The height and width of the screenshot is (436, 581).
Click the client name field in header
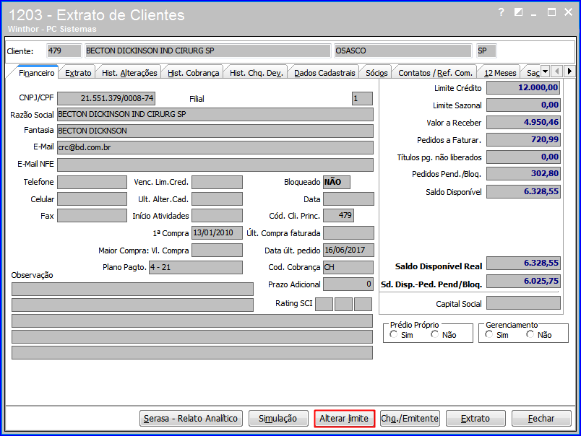pyautogui.click(x=207, y=51)
